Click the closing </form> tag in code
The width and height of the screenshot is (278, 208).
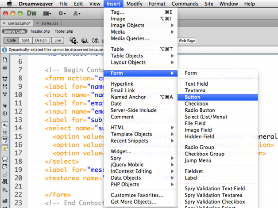(58, 195)
